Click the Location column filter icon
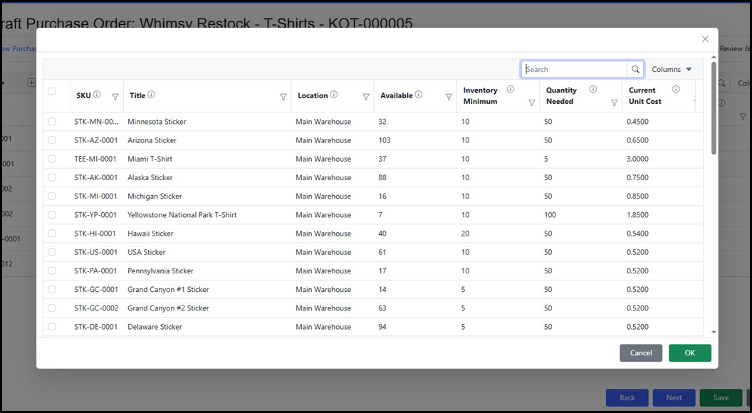 (366, 97)
